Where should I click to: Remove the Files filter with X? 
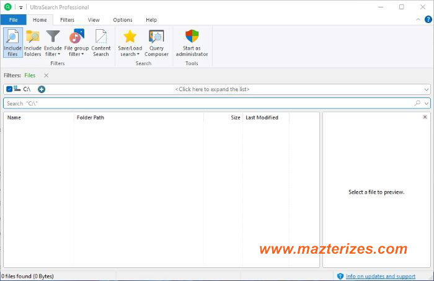(46, 75)
